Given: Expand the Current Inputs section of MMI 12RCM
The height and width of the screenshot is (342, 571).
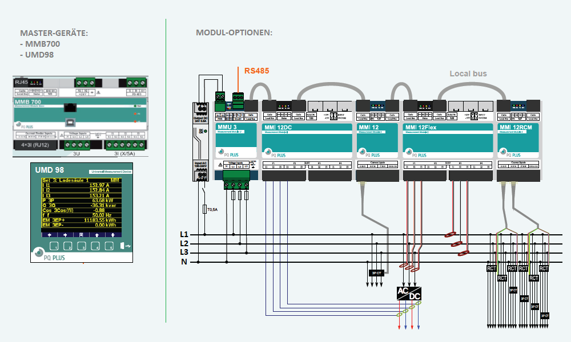Looking at the screenshot, I should point(518,163).
